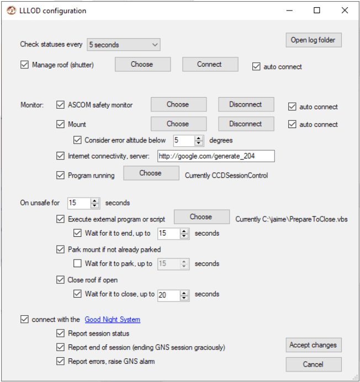Toggle the Manage roof (shutter) checkbox
Viewport: 360px width, 382px height.
tap(24, 65)
